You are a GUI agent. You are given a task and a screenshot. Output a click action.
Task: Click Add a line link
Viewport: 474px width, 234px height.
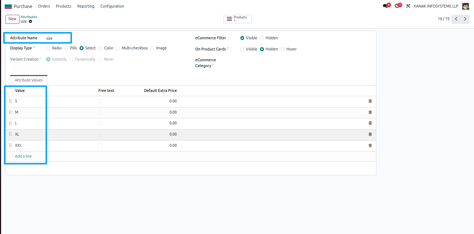23,156
